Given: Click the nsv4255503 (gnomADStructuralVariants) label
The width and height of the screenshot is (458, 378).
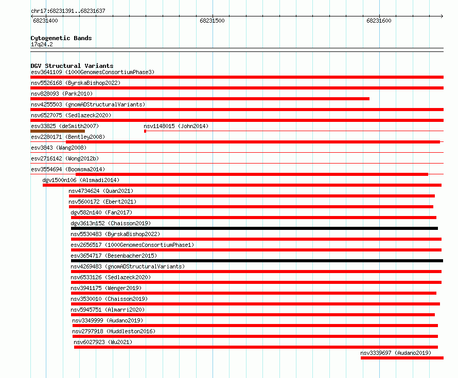Looking at the screenshot, I should pos(88,104).
